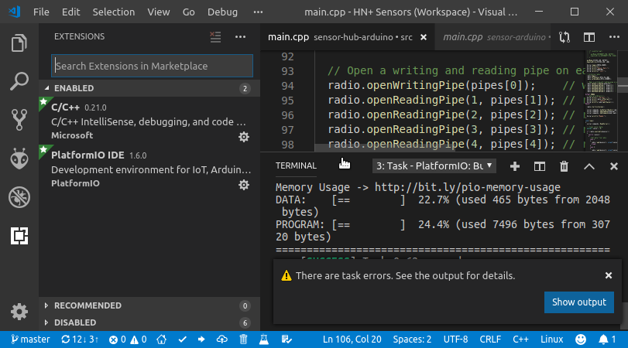Click run task checklist icon in status bar
The image size is (628, 348).
coord(287,339)
